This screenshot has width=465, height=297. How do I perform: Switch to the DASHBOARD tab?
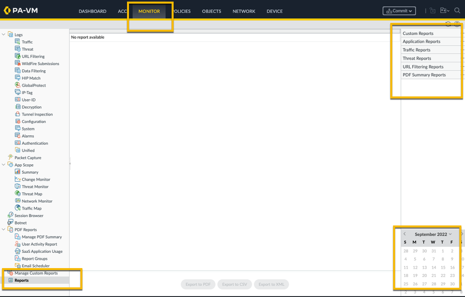93,11
